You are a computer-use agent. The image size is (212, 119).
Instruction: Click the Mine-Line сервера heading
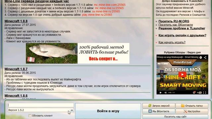click(x=37, y=1)
